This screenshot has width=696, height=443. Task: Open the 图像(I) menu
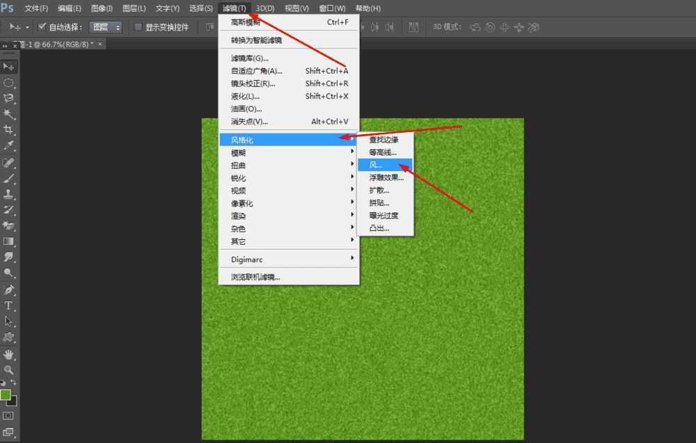click(102, 8)
